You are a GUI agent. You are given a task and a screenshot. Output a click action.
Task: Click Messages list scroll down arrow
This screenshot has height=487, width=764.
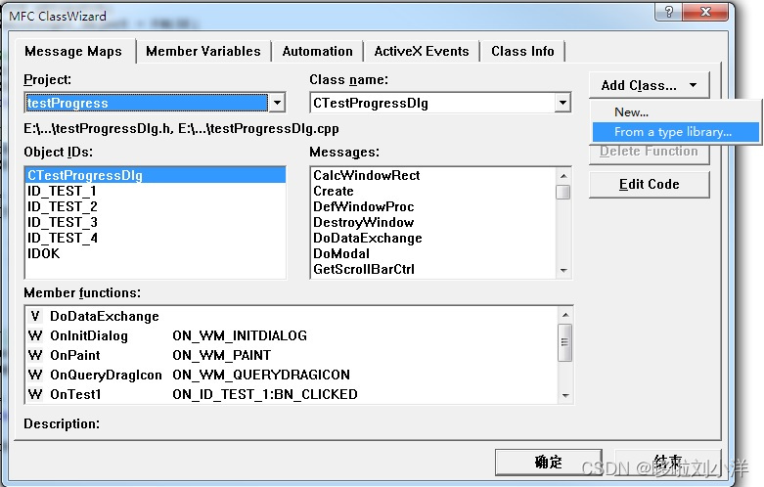click(563, 270)
